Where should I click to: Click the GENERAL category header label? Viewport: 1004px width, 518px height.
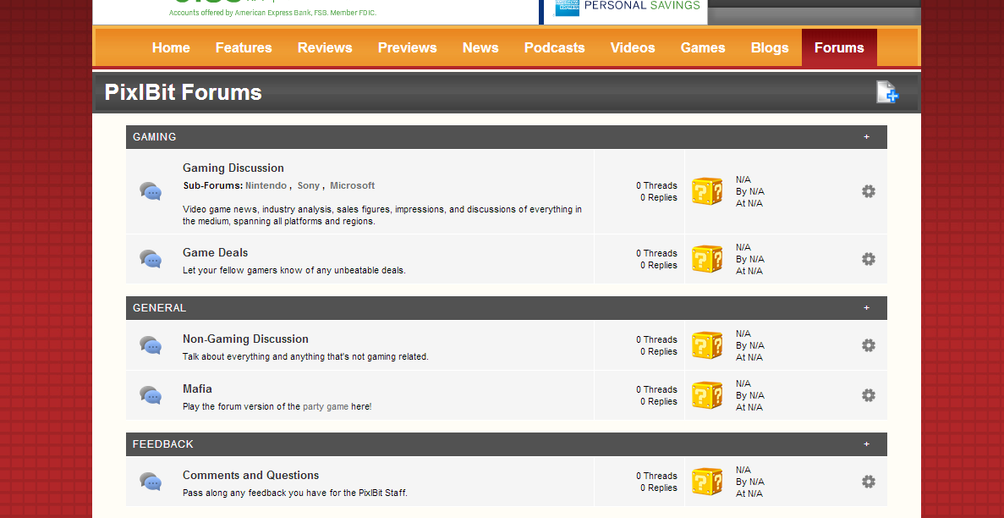click(x=159, y=308)
